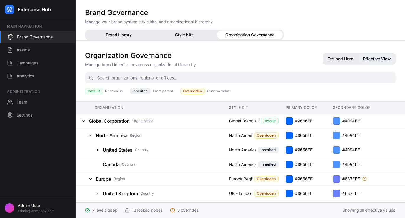Click the UK - Londor style kit cell
Image resolution: width=405 pixels, height=218 pixels.
tap(240, 193)
